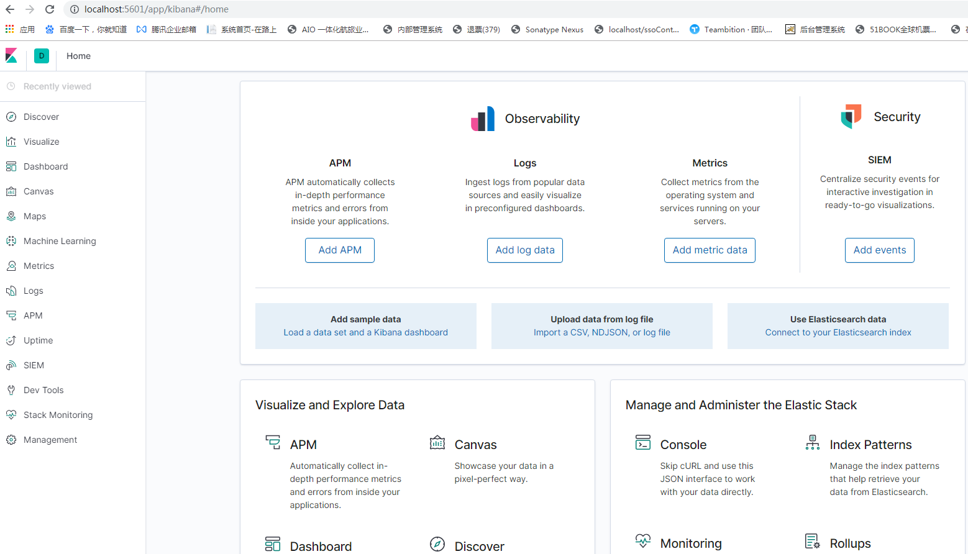The width and height of the screenshot is (968, 554).
Task: Click the Add events button
Action: tap(880, 250)
